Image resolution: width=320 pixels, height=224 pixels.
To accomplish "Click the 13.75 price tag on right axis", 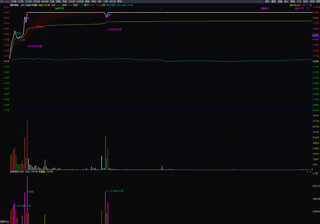I will 315,36.
